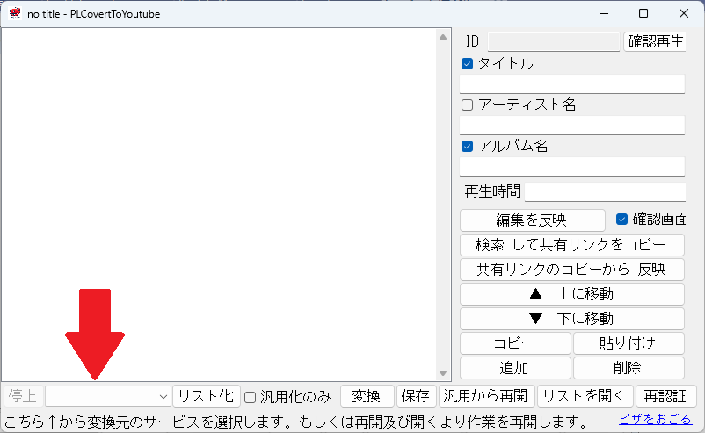Image resolution: width=705 pixels, height=433 pixels.
Task: Click the ▲ 上に移動 move up button
Action: 571,293
